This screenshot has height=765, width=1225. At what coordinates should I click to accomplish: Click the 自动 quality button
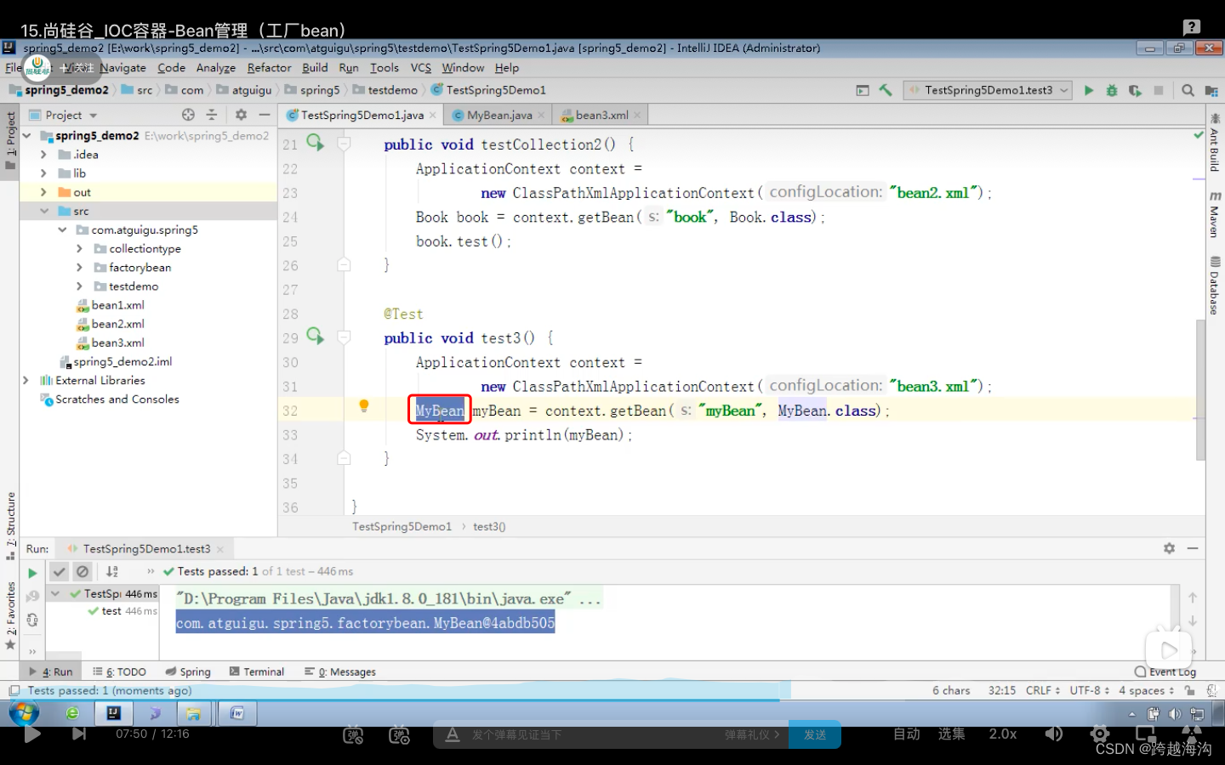point(907,734)
